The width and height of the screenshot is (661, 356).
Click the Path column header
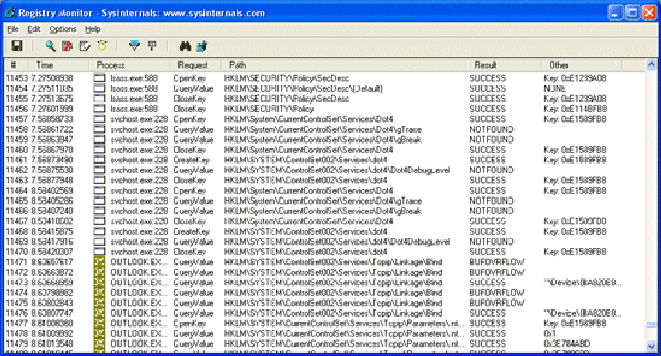point(344,65)
